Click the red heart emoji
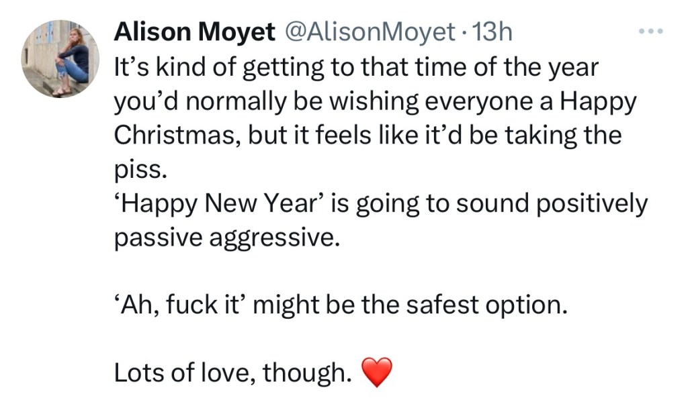 pyautogui.click(x=376, y=372)
